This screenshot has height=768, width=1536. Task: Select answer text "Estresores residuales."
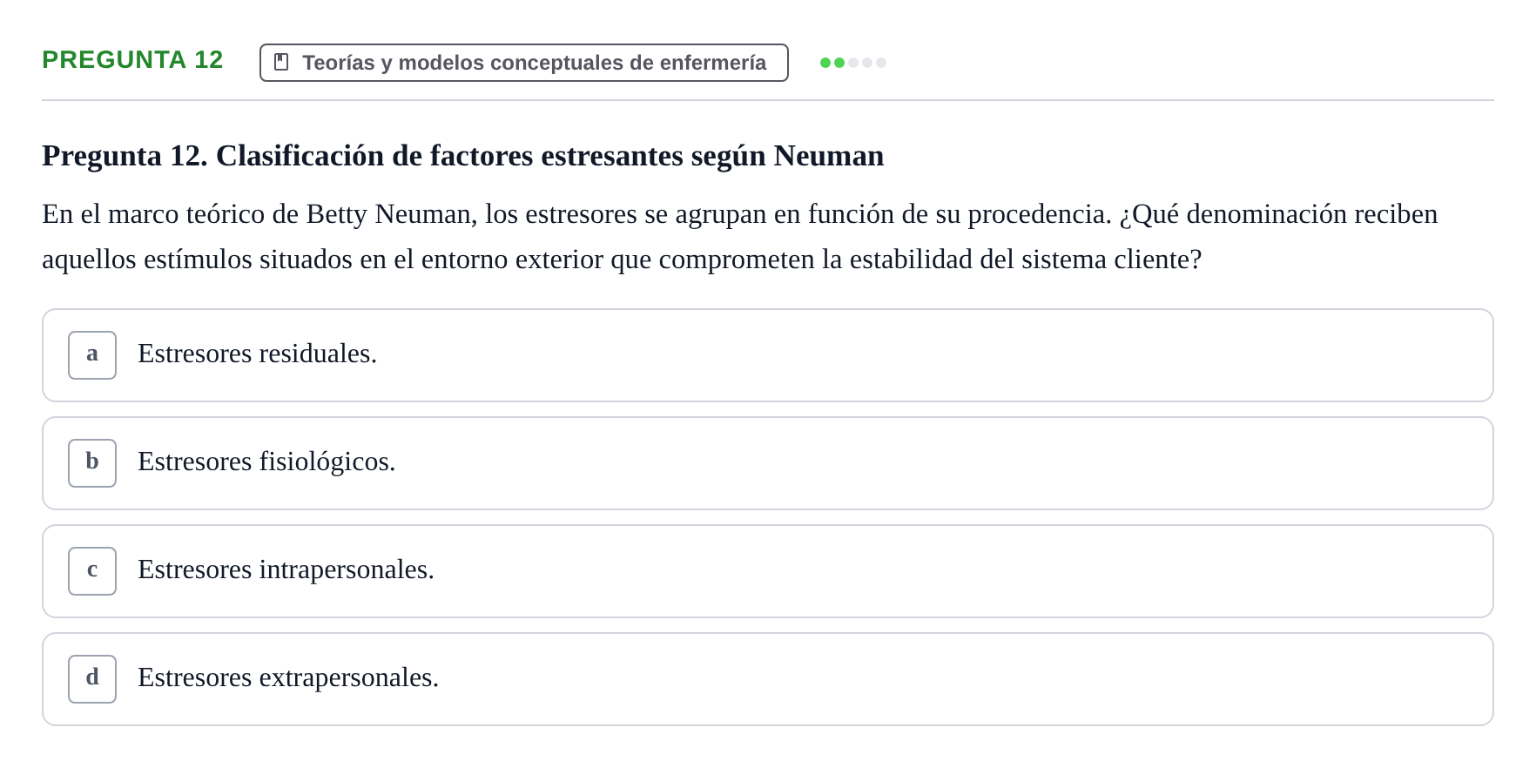tap(257, 354)
